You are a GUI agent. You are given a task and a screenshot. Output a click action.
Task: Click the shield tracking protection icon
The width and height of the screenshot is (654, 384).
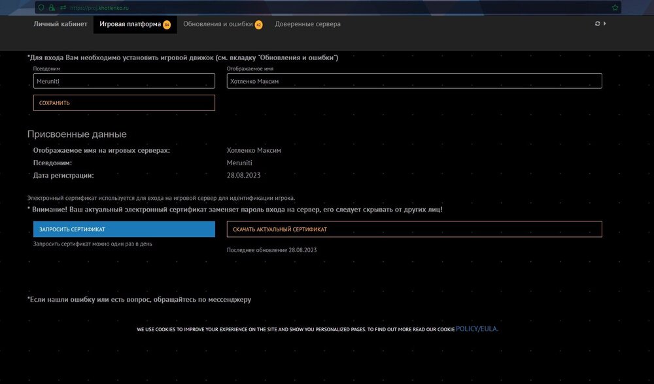coord(41,8)
